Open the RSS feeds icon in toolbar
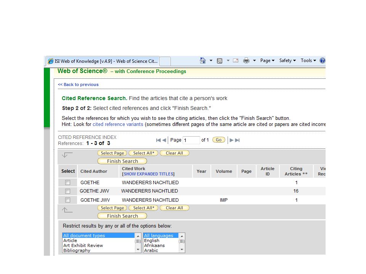 point(220,61)
